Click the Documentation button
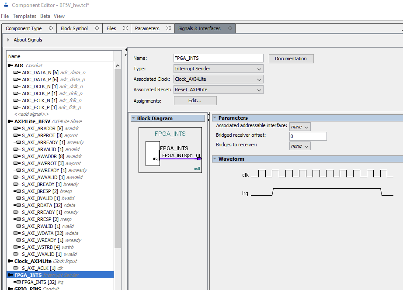Image resolution: width=403 pixels, height=290 pixels. 291,59
